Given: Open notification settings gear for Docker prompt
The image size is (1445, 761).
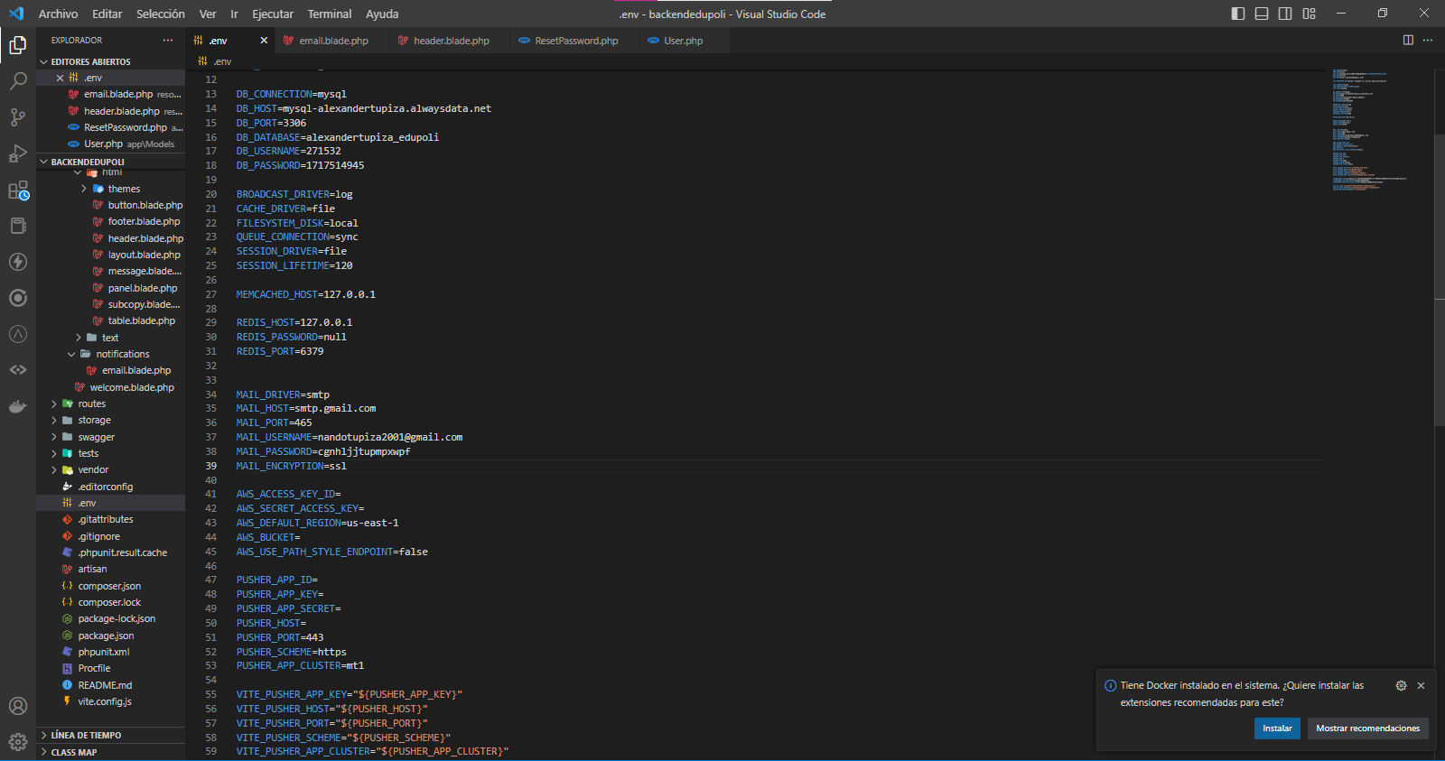Looking at the screenshot, I should [1401, 686].
